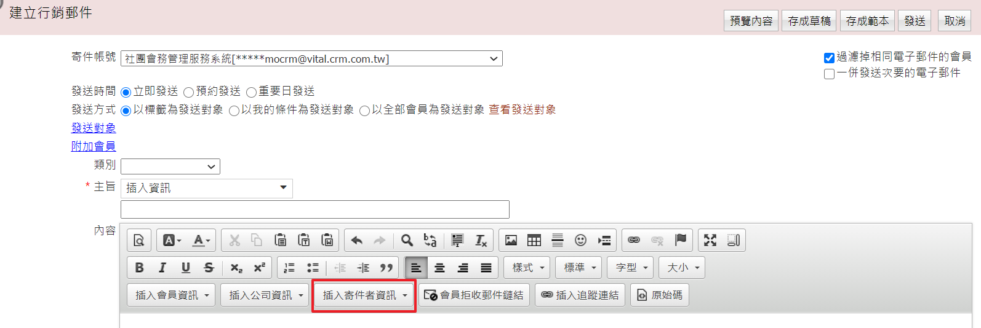Click the Undo arrow
Viewport: 981px width, 328px height.
point(357,240)
